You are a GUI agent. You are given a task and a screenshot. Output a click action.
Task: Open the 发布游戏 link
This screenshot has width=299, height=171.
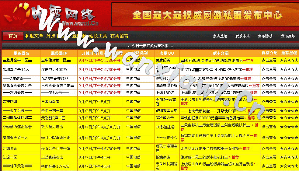[265, 36]
